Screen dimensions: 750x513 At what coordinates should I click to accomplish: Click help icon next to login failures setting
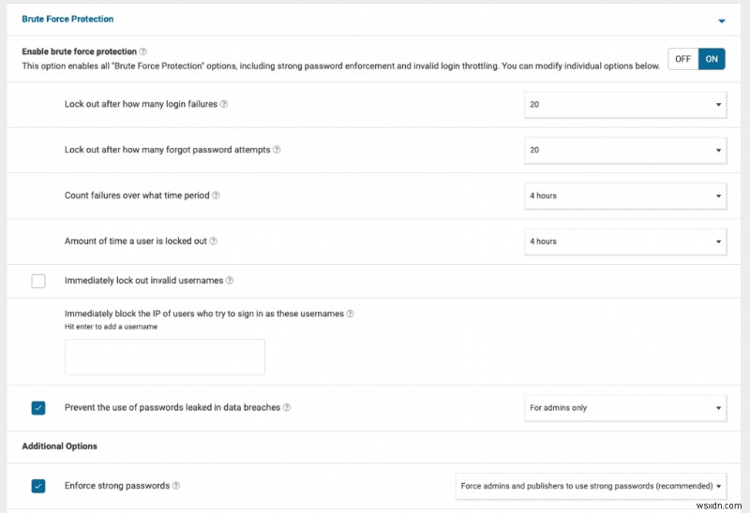click(224, 104)
